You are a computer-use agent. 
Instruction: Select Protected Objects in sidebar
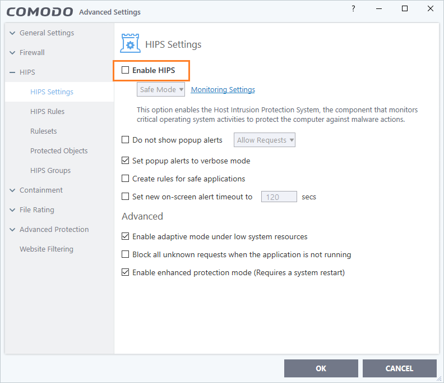(59, 151)
